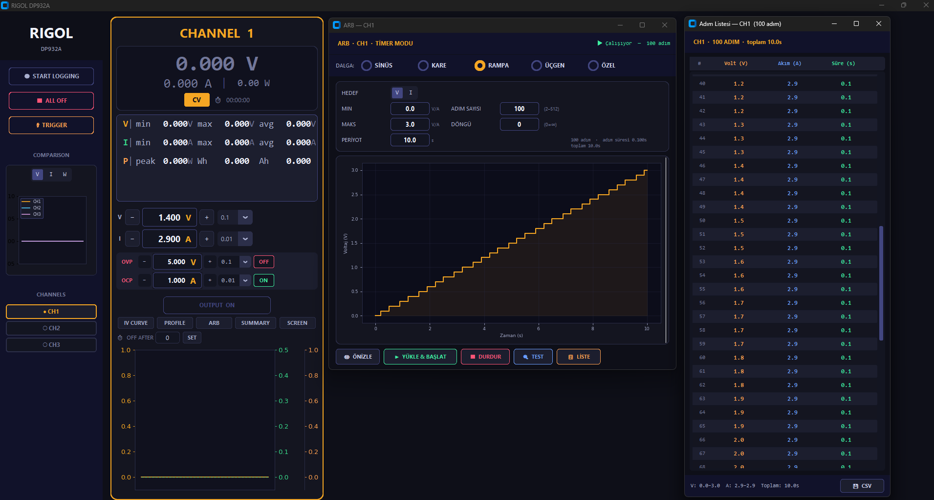Toggle OVP protection OFF switch
The width and height of the screenshot is (934, 500).
263,262
